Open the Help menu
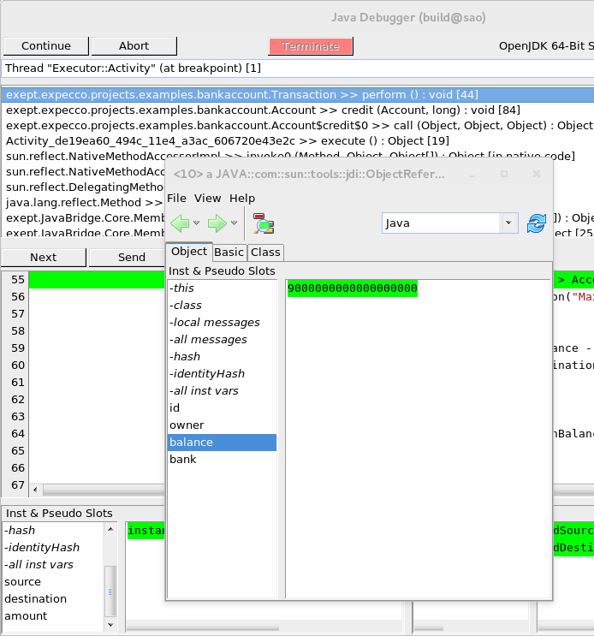 (x=242, y=198)
